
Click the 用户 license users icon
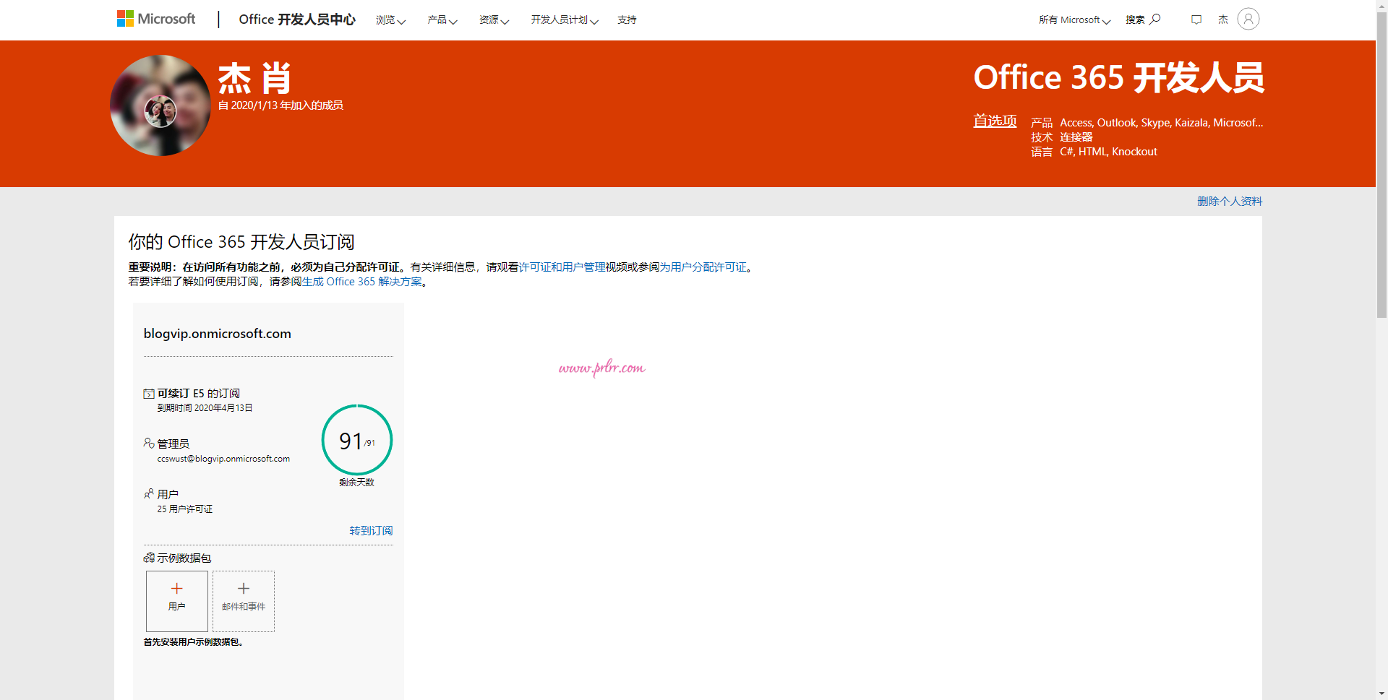[x=148, y=494]
